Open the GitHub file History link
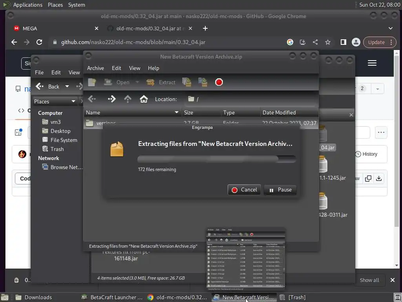402x302 pixels. (x=366, y=154)
